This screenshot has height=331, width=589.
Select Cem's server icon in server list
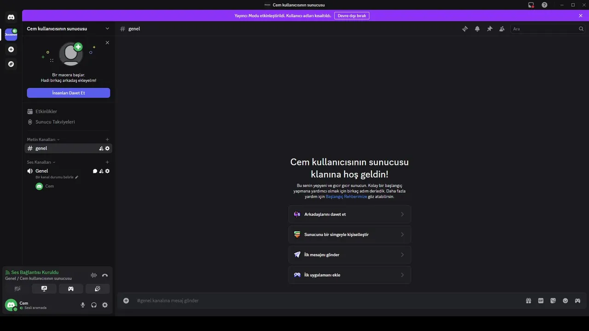click(x=11, y=34)
